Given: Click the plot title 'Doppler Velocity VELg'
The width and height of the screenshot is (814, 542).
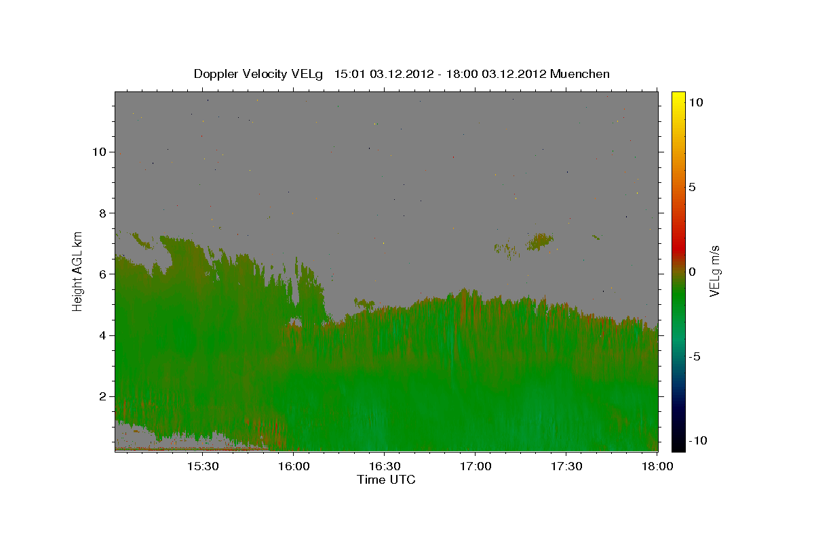Looking at the screenshot, I should [258, 74].
